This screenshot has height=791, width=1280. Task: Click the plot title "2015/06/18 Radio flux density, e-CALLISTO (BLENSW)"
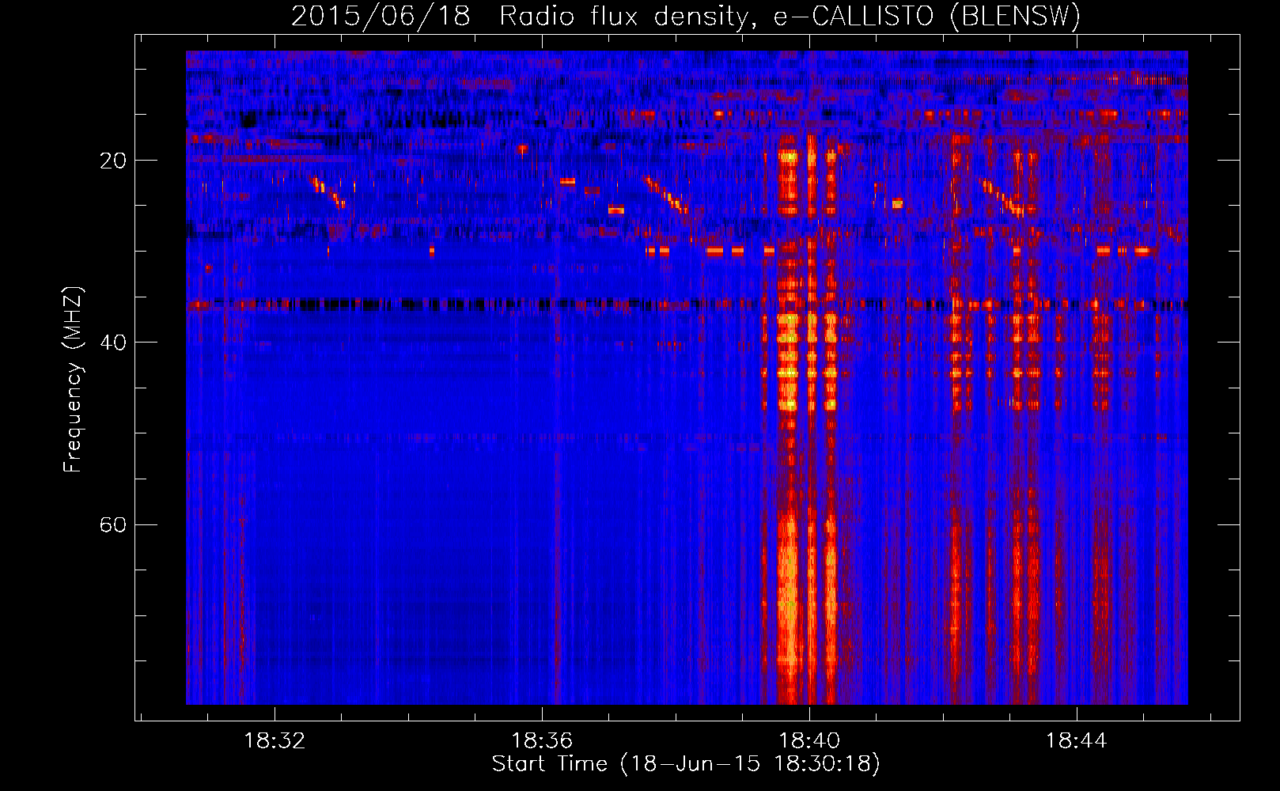click(x=686, y=17)
